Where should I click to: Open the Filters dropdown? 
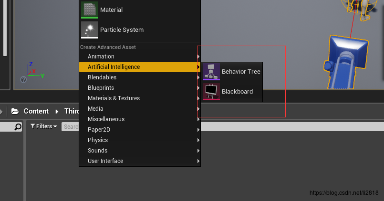(x=43, y=126)
